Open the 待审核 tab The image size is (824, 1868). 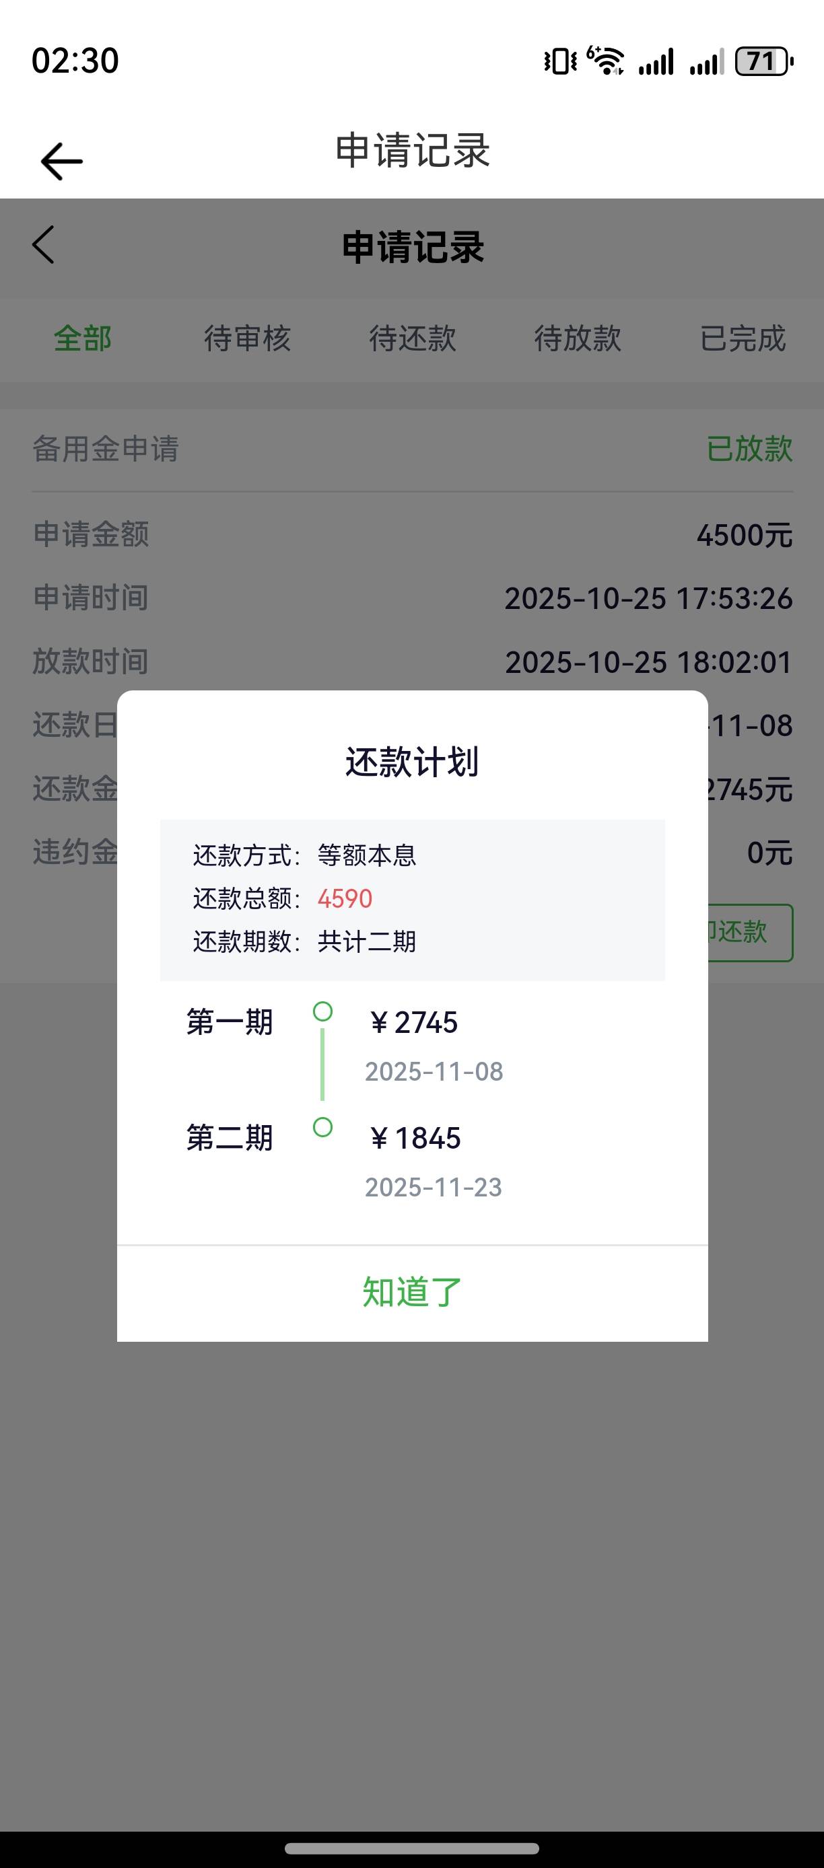247,338
